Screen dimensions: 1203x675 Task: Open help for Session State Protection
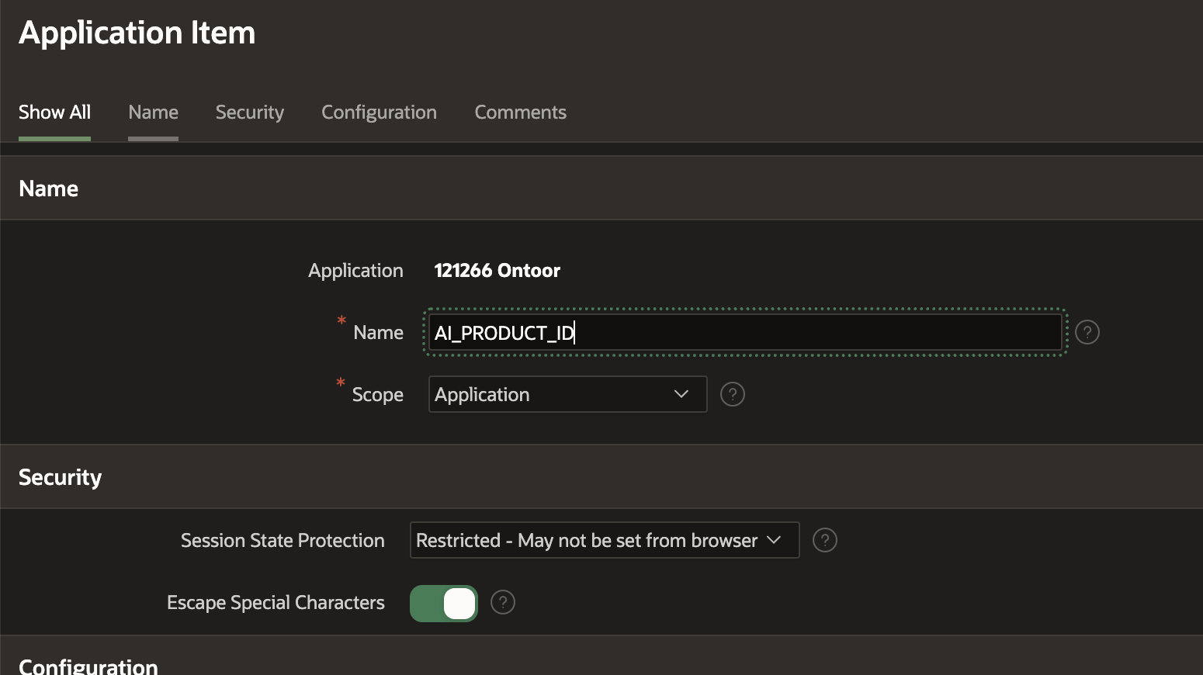click(824, 540)
